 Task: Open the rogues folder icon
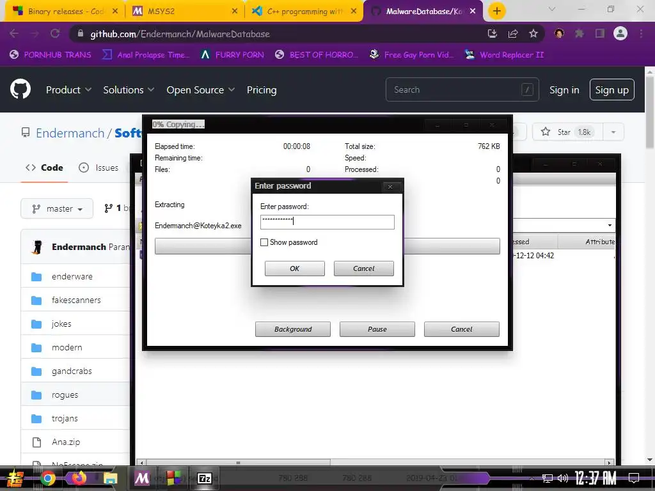pyautogui.click(x=36, y=394)
